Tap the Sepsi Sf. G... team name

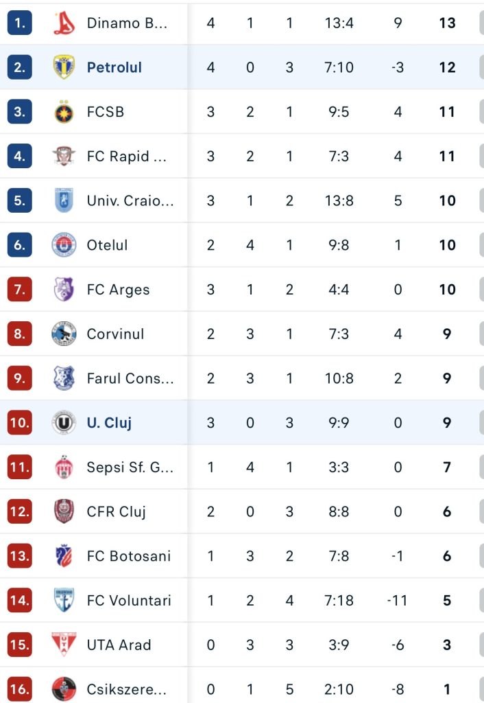(130, 467)
